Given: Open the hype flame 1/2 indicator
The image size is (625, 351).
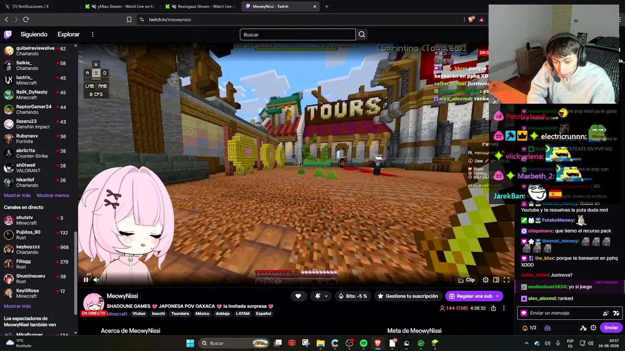Looking at the screenshot, I should [529, 328].
